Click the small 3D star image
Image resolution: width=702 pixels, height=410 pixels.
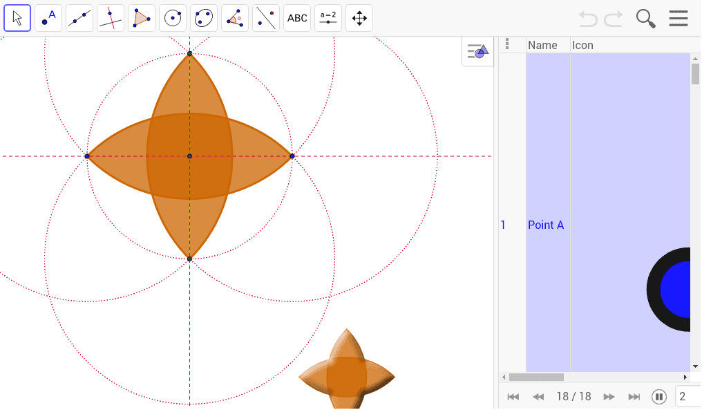pyautogui.click(x=347, y=369)
